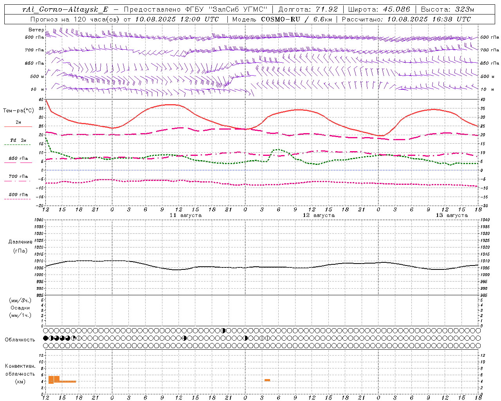This screenshot has height=401, width=501.
Task: Click the forecast start 10.08.2025 12:00 UTC
Action: tap(177, 19)
